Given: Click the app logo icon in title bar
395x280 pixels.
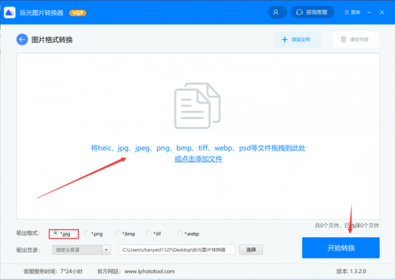Looking at the screenshot, I should (10, 12).
